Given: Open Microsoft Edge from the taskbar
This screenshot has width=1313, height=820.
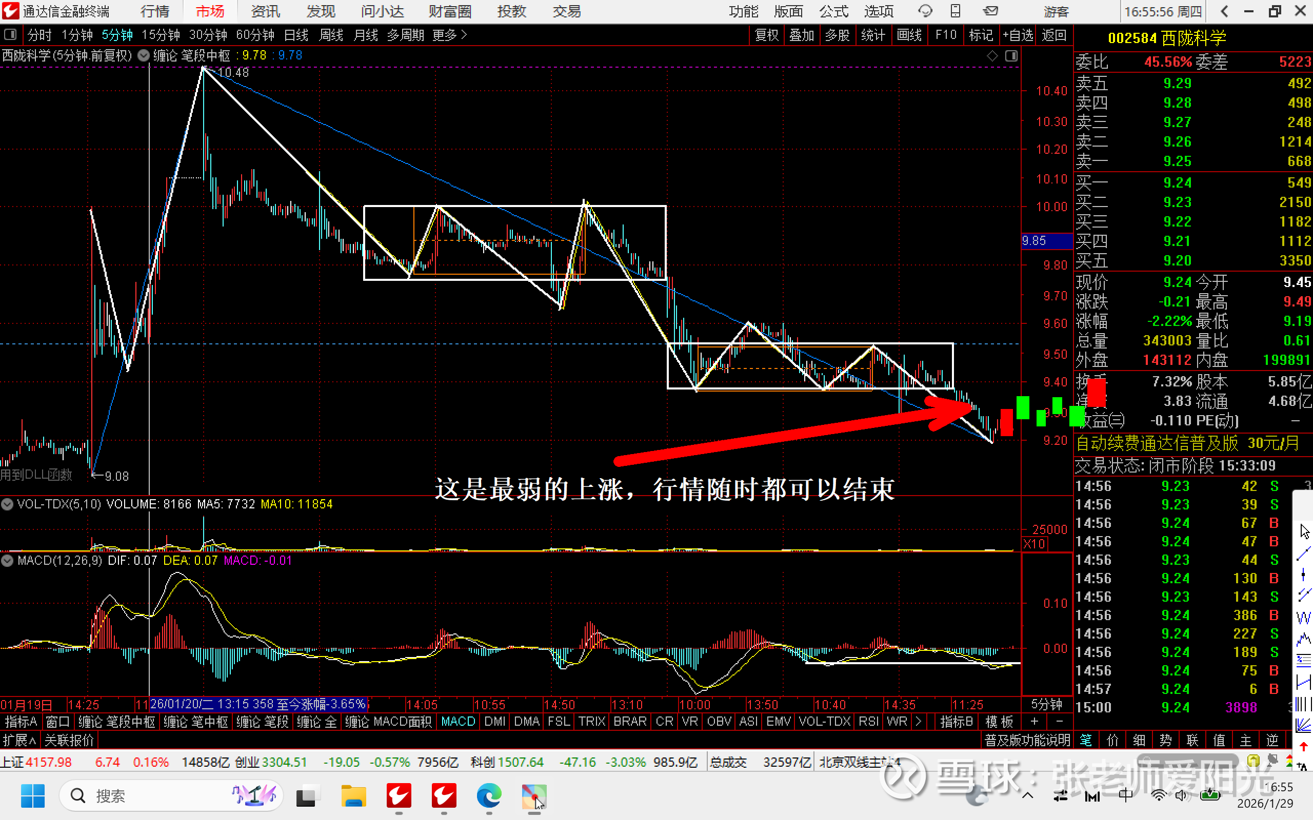Looking at the screenshot, I should point(489,796).
